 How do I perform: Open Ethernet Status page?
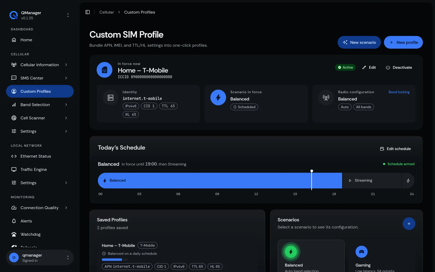coord(40,156)
